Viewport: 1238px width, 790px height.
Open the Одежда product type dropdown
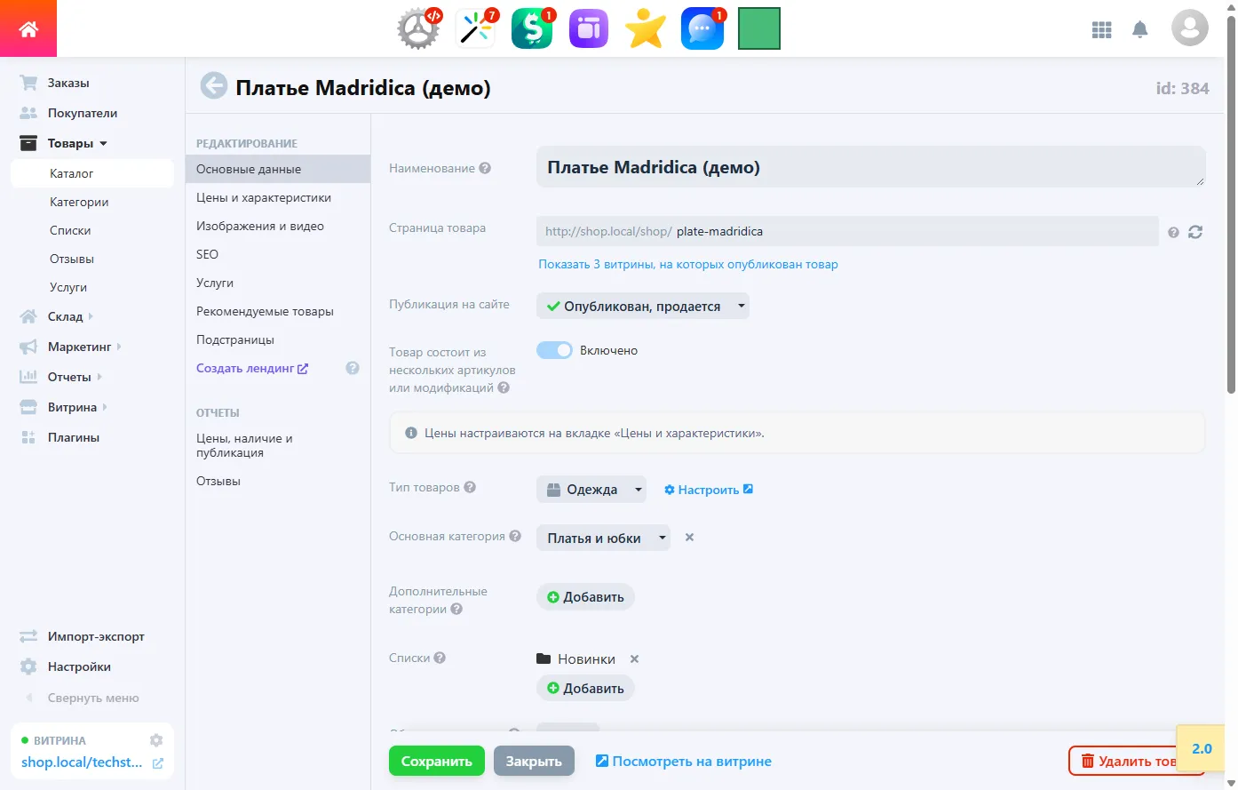tap(592, 490)
